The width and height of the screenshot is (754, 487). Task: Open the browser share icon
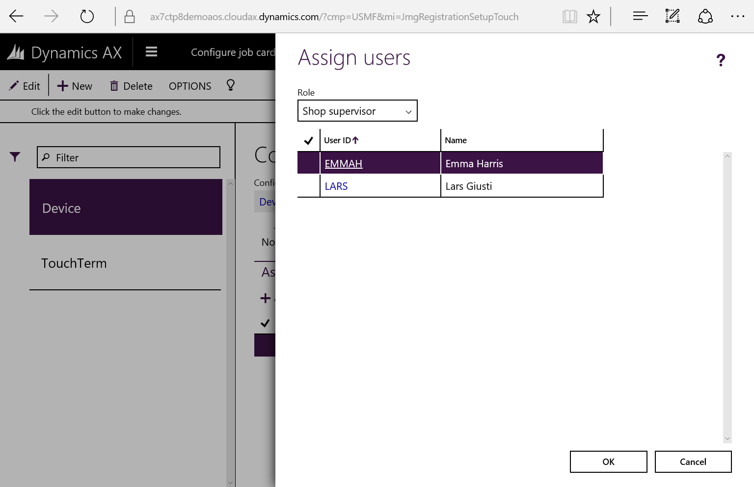[705, 16]
